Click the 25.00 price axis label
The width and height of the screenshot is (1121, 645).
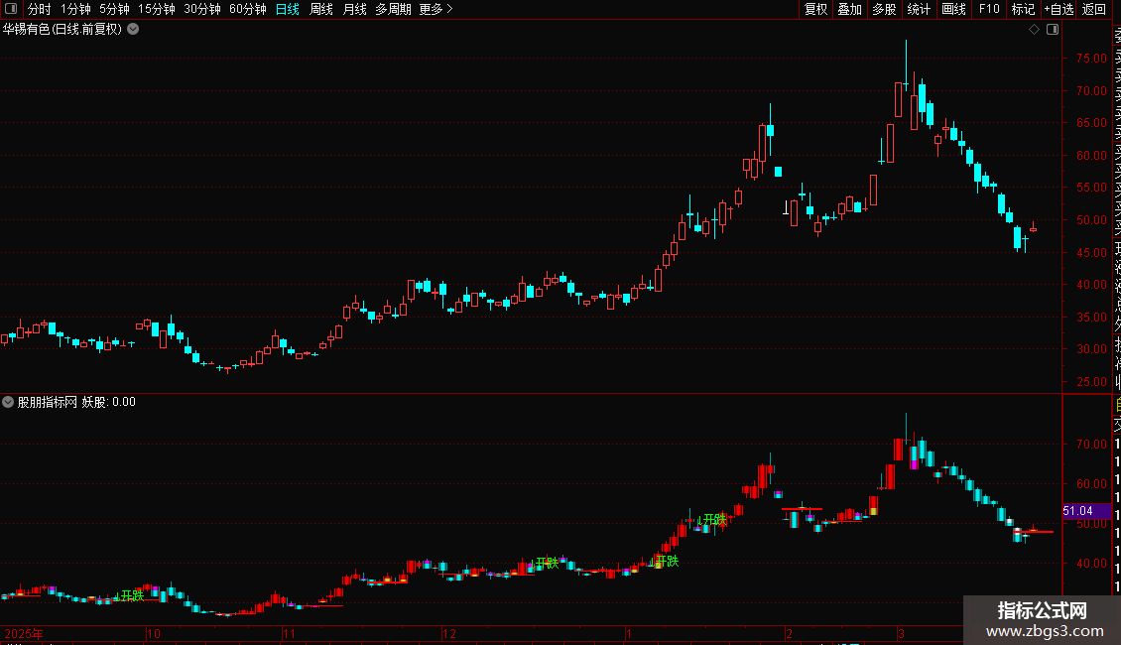(x=1091, y=382)
